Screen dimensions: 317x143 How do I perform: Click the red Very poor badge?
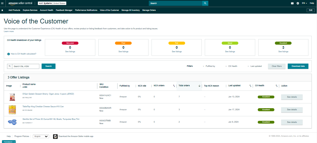70,43
